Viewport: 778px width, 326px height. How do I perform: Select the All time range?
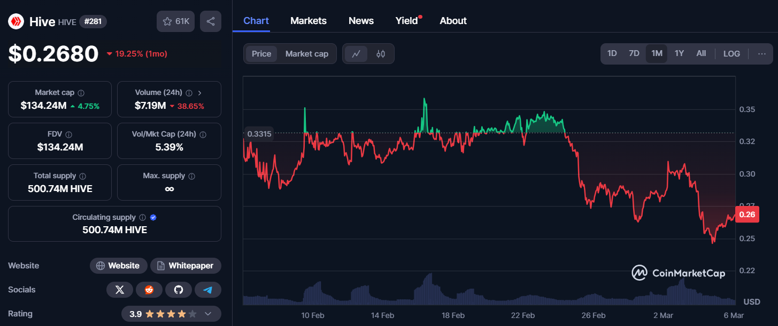pyautogui.click(x=701, y=54)
